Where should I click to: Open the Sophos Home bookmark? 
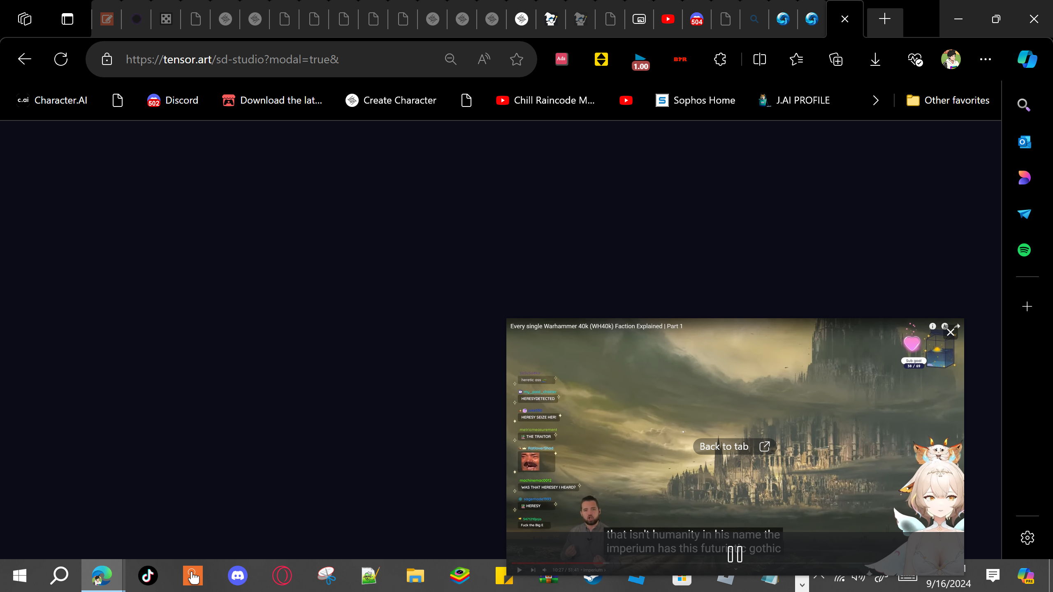pyautogui.click(x=695, y=100)
